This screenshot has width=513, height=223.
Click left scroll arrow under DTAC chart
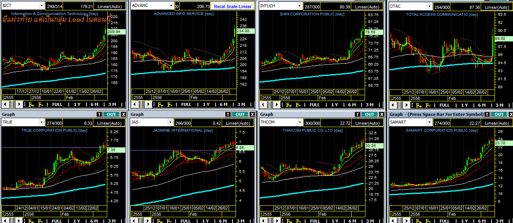pos(392,104)
